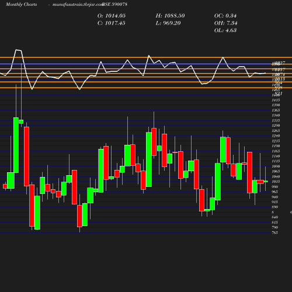Click the 1090 price axis label

pos(276,166)
